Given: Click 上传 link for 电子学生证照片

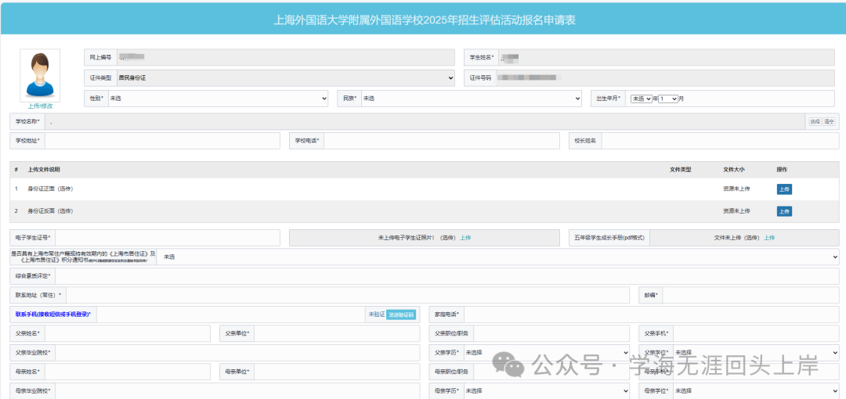Looking at the screenshot, I should [x=465, y=238].
